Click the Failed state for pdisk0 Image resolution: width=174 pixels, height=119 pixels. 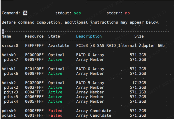(55, 111)
